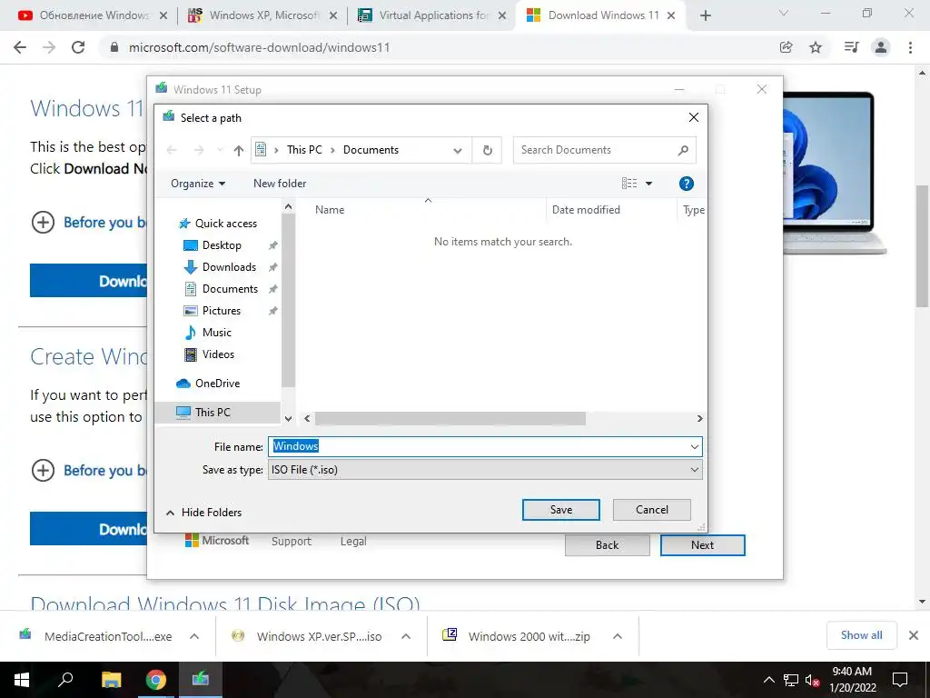Open a new browser tab
The width and height of the screenshot is (930, 698).
(705, 15)
